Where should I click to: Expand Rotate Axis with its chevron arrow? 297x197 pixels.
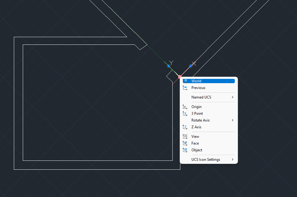[x=232, y=120]
